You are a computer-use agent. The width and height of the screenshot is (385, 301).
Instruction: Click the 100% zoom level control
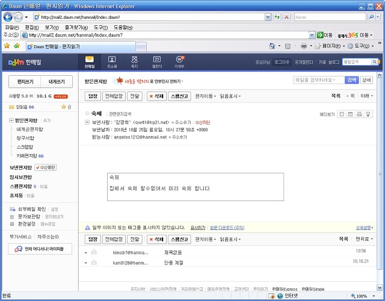pos(363,296)
